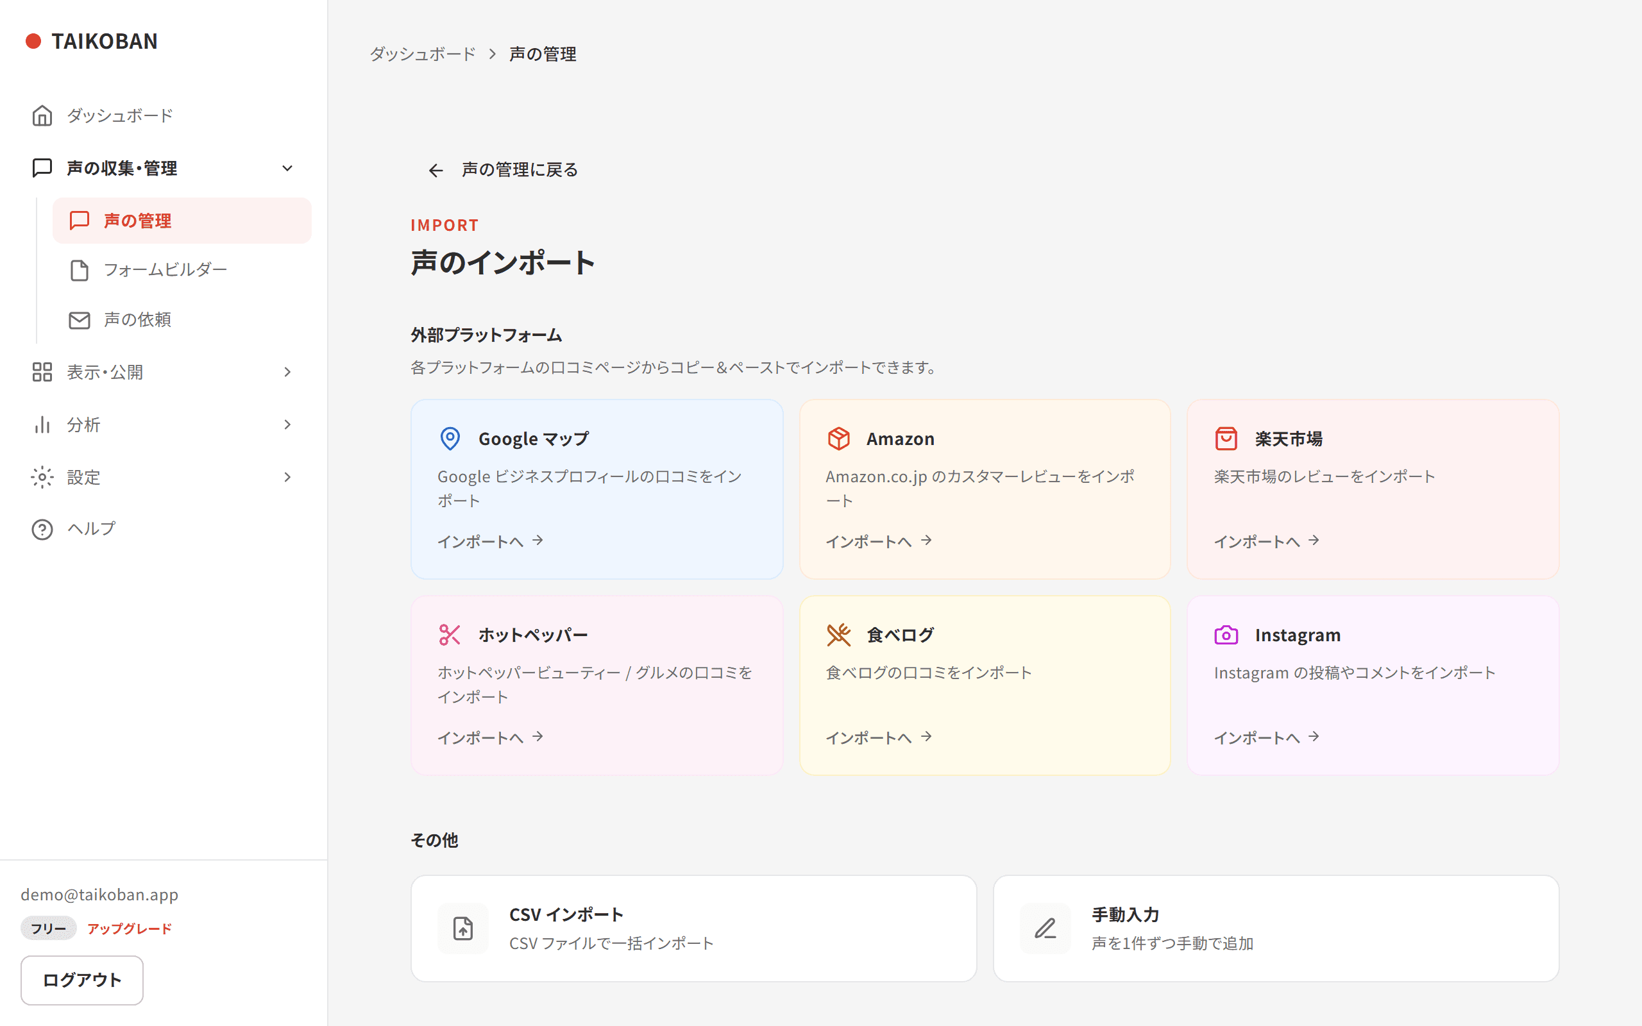Click the bar chart icon beside 分析
The width and height of the screenshot is (1642, 1026).
coord(42,425)
